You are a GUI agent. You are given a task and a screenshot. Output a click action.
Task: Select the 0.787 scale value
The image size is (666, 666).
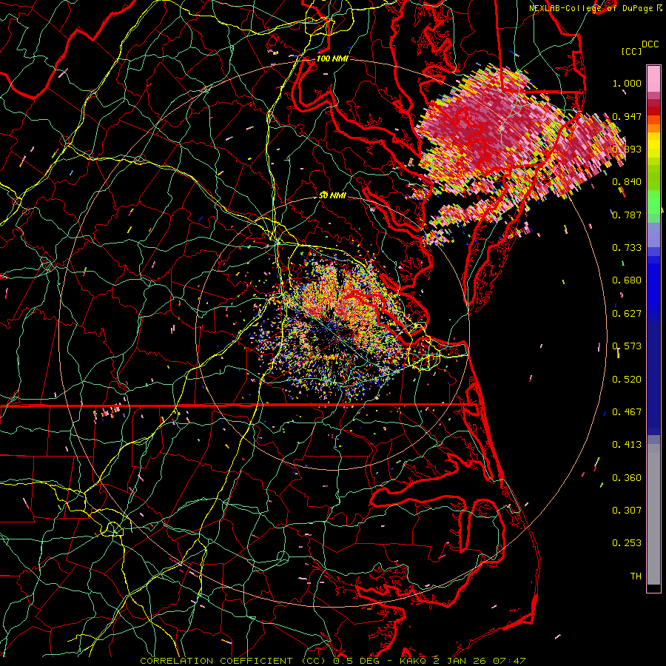pos(627,215)
